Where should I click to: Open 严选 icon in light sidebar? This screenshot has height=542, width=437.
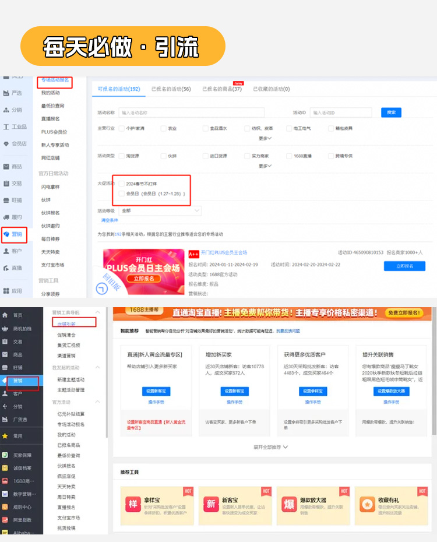(6, 93)
